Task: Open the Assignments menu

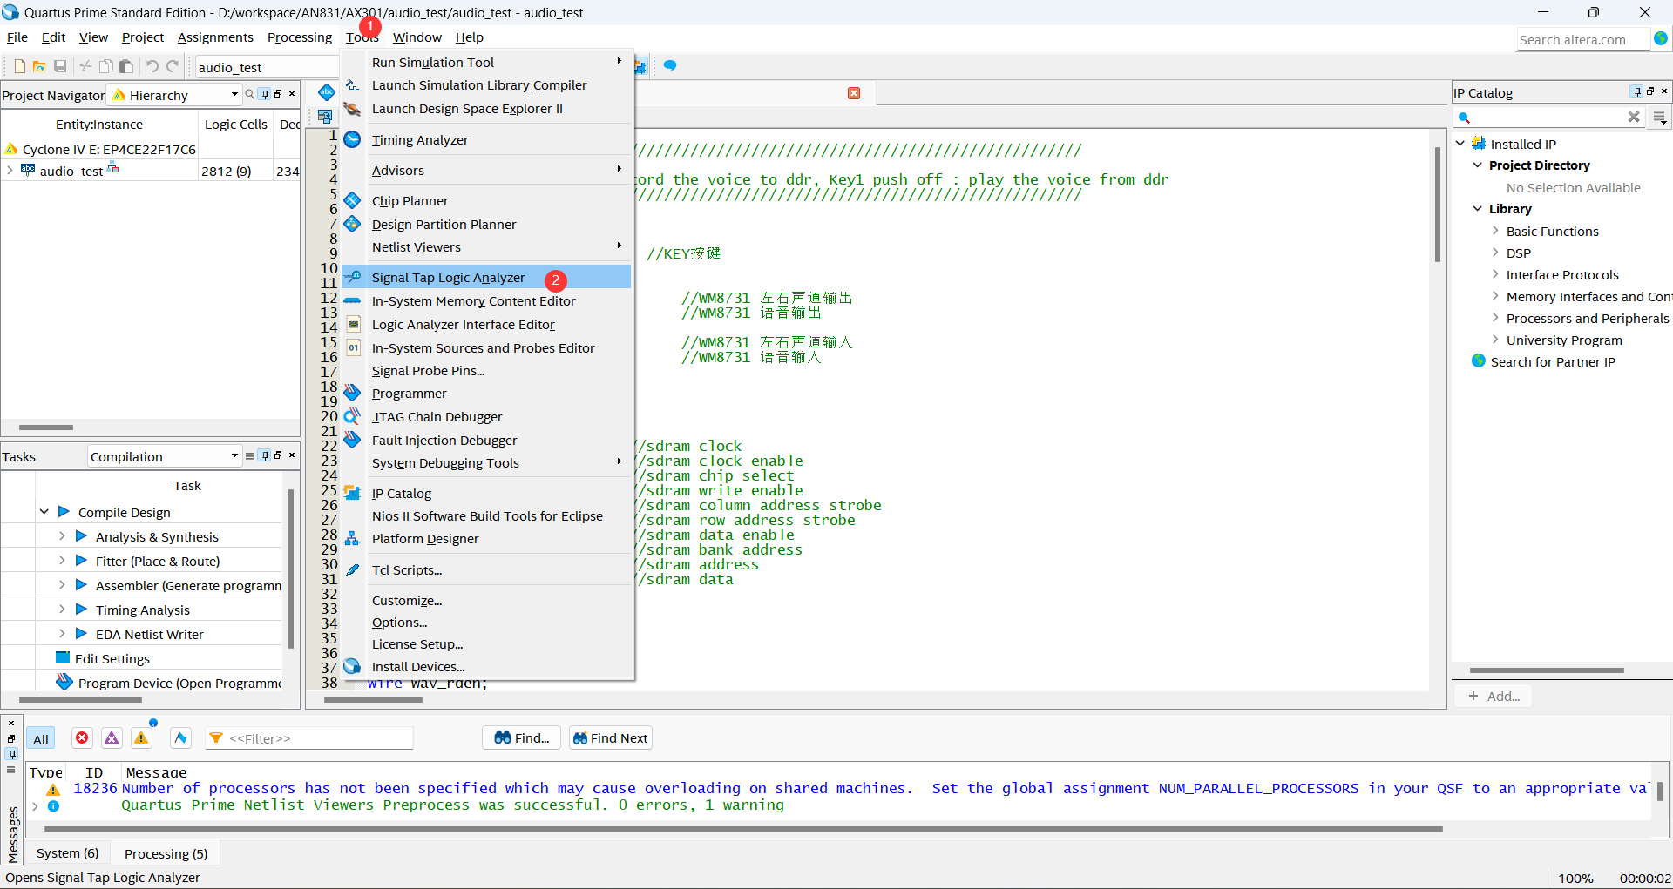Action: coord(215,37)
